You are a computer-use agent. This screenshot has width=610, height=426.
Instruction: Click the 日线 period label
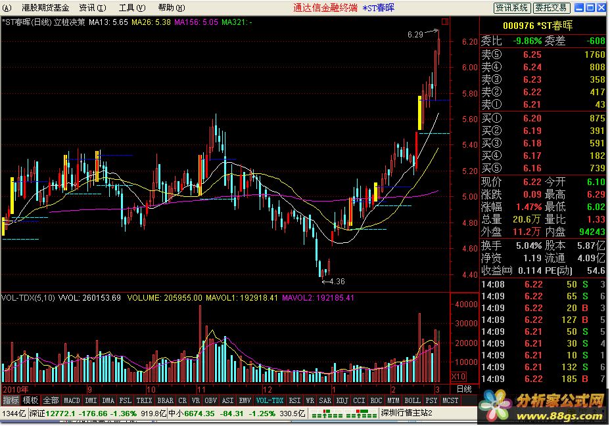coord(463,389)
